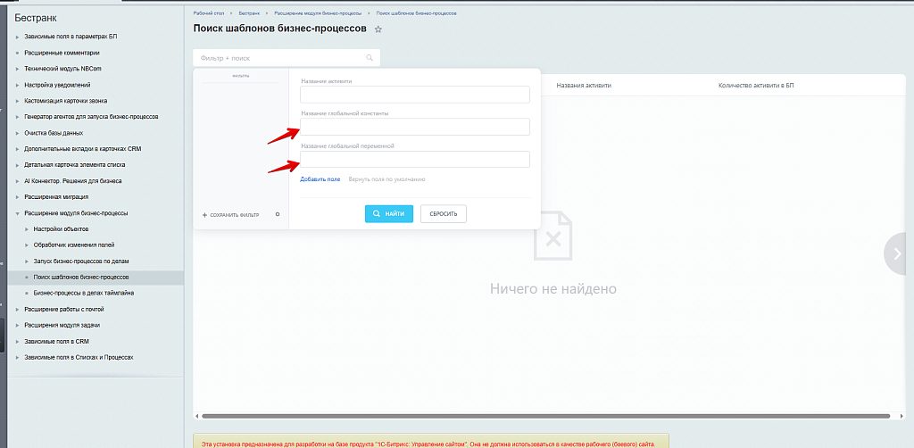Click the magnifier icon in filter search box
This screenshot has height=448, width=914.
370,57
